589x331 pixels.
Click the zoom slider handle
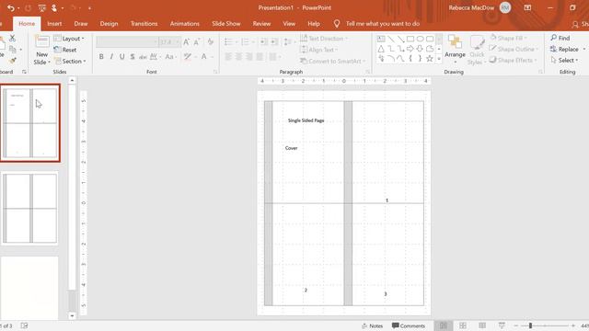click(x=530, y=325)
